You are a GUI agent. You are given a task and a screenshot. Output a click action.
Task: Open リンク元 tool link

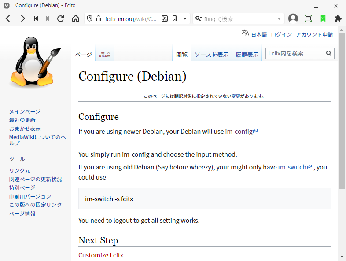[x=20, y=170]
